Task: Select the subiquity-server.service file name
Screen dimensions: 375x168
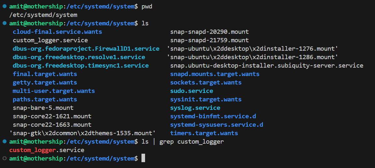Action: (x=267, y=66)
